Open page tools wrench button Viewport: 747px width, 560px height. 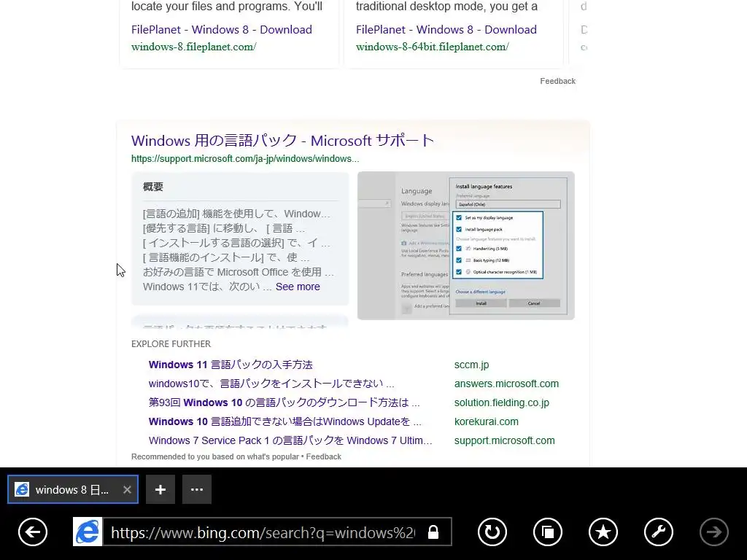click(659, 532)
